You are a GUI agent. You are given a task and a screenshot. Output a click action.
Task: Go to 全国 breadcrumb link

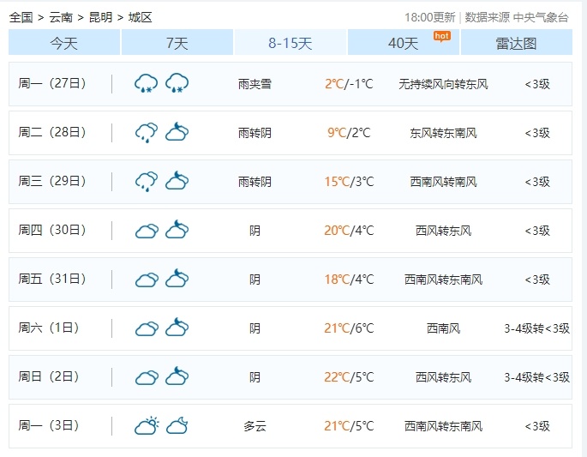coord(21,17)
